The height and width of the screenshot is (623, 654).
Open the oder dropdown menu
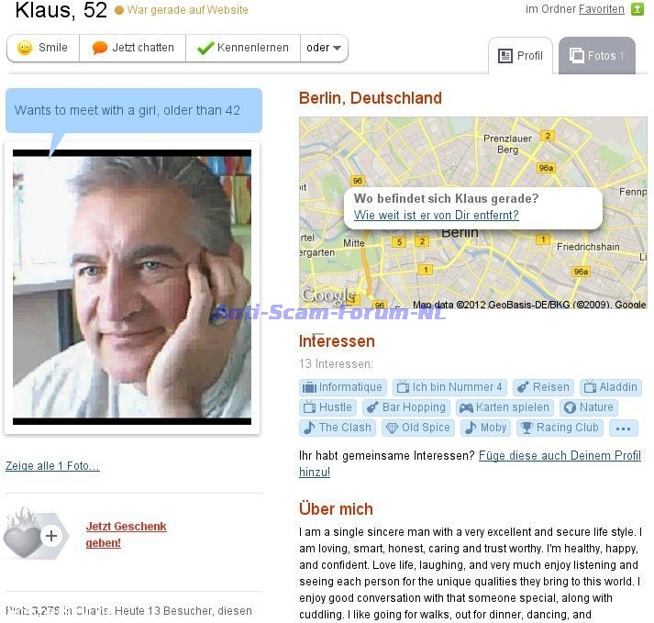click(324, 48)
